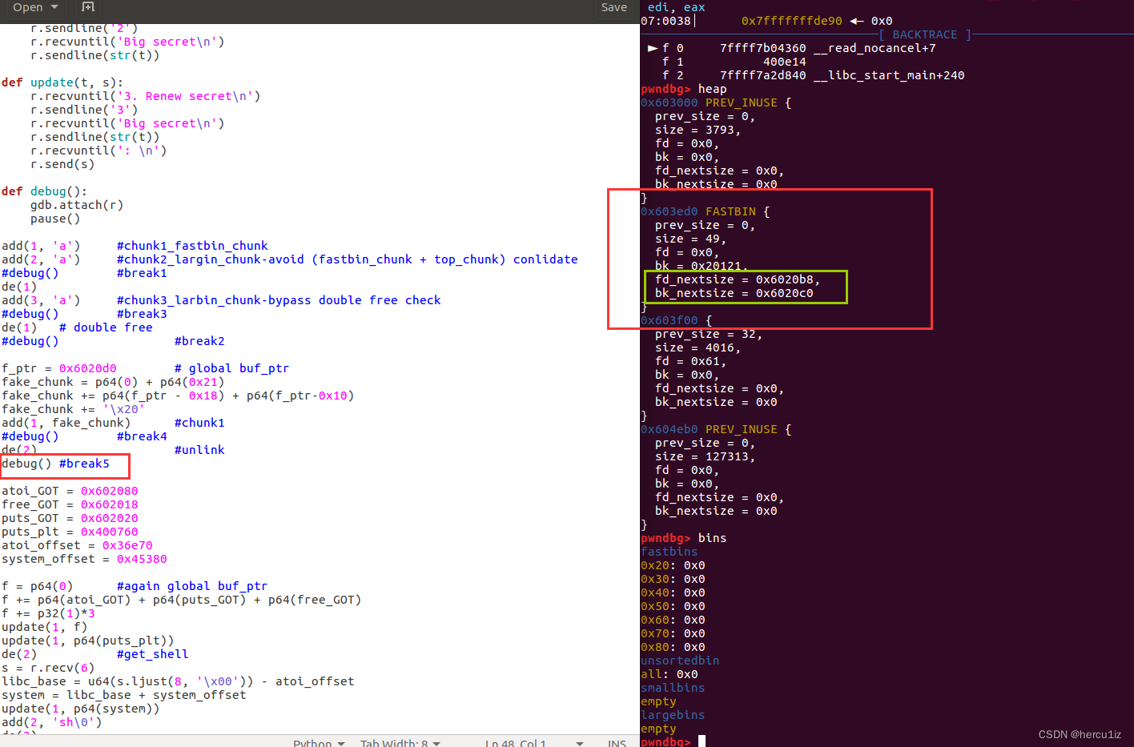Save the script with the Save button
The width and height of the screenshot is (1134, 747).
click(x=614, y=7)
